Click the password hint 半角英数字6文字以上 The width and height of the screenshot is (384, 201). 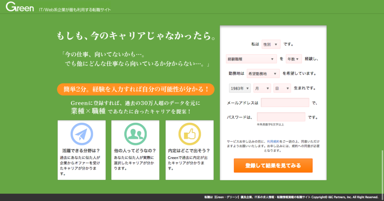click(270, 125)
